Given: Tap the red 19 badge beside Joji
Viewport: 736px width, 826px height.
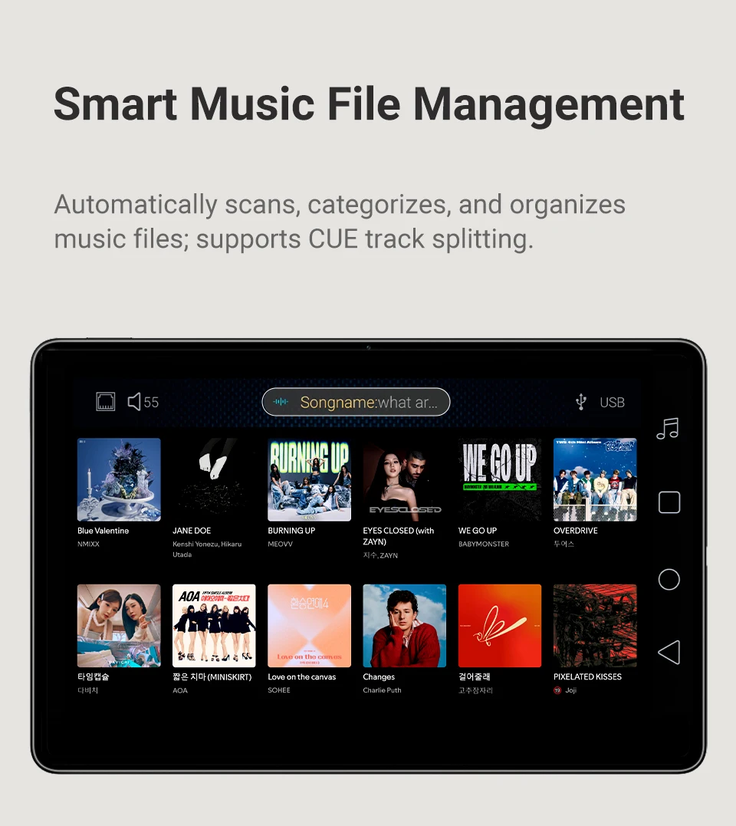Looking at the screenshot, I should click(557, 690).
